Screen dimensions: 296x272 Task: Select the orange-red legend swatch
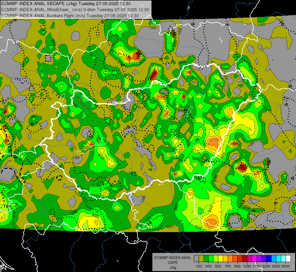235,259
